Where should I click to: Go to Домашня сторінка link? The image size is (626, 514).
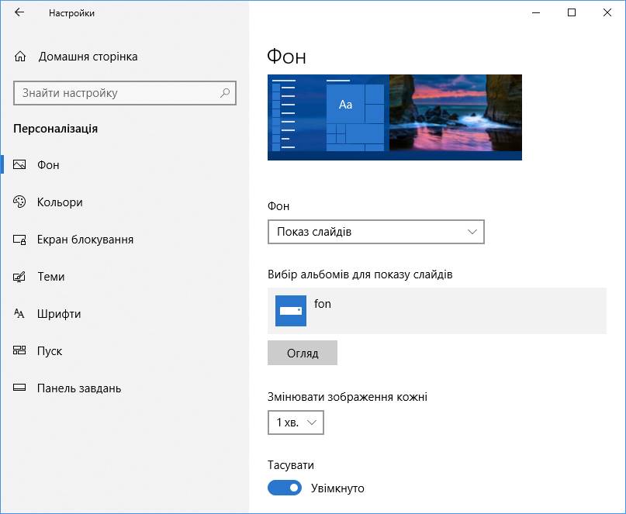[x=88, y=57]
